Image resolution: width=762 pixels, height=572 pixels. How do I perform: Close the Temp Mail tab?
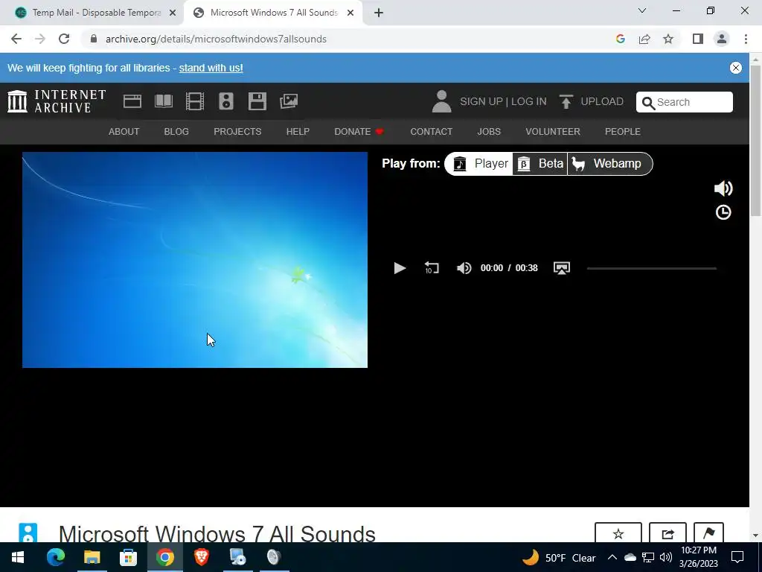(x=173, y=13)
